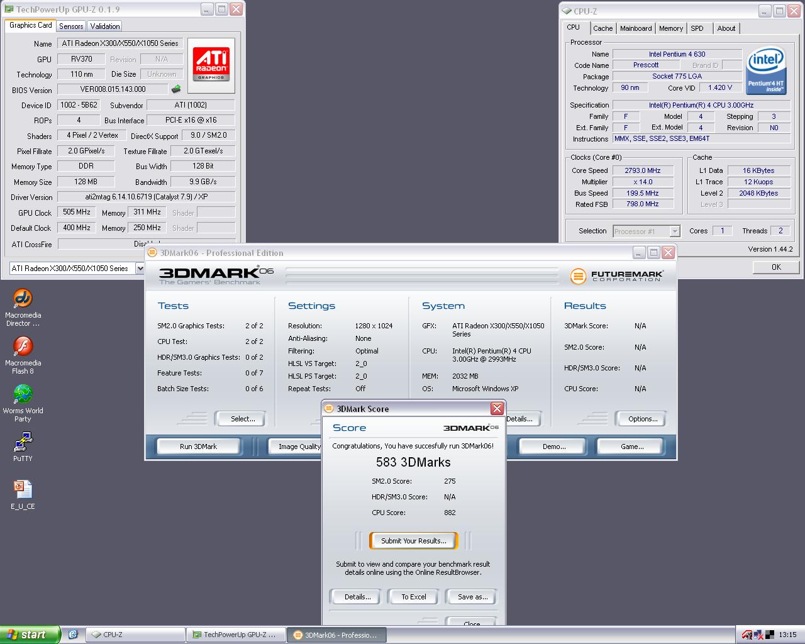Switch to GPU-Z Validation tab

(104, 26)
